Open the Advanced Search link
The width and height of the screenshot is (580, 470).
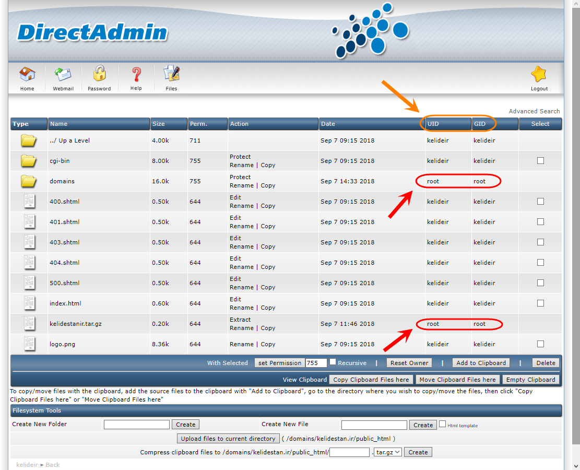point(534,111)
